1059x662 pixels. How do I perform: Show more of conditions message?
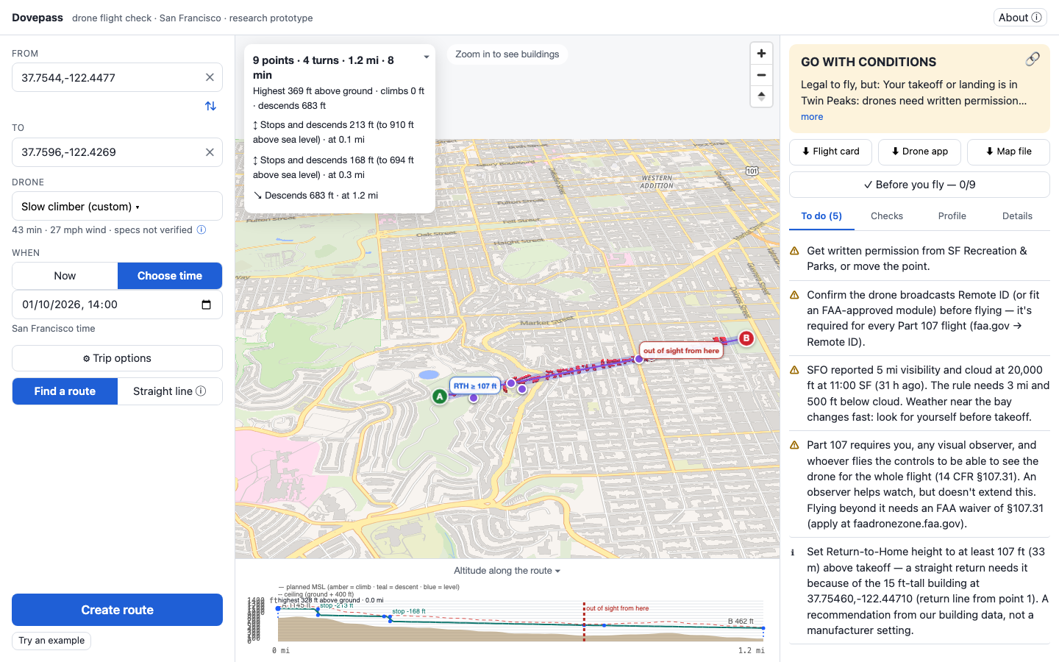click(x=812, y=117)
